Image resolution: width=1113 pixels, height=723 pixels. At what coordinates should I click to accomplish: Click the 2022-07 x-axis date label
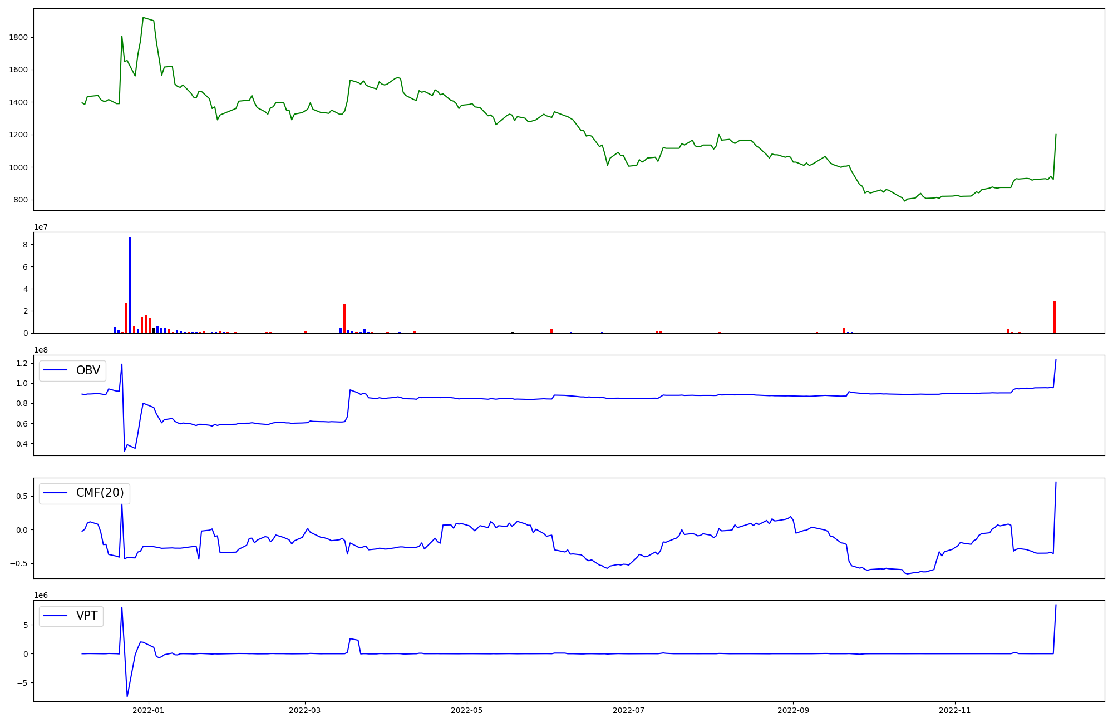pos(628,710)
